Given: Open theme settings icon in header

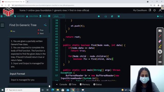Looking at the screenshot, I should pyautogui.click(x=155, y=10).
